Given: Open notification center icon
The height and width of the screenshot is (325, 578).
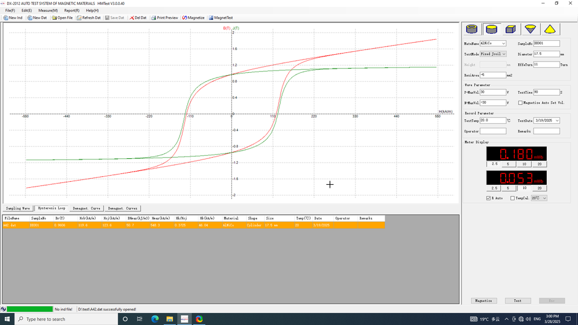Looking at the screenshot, I should 568,319.
